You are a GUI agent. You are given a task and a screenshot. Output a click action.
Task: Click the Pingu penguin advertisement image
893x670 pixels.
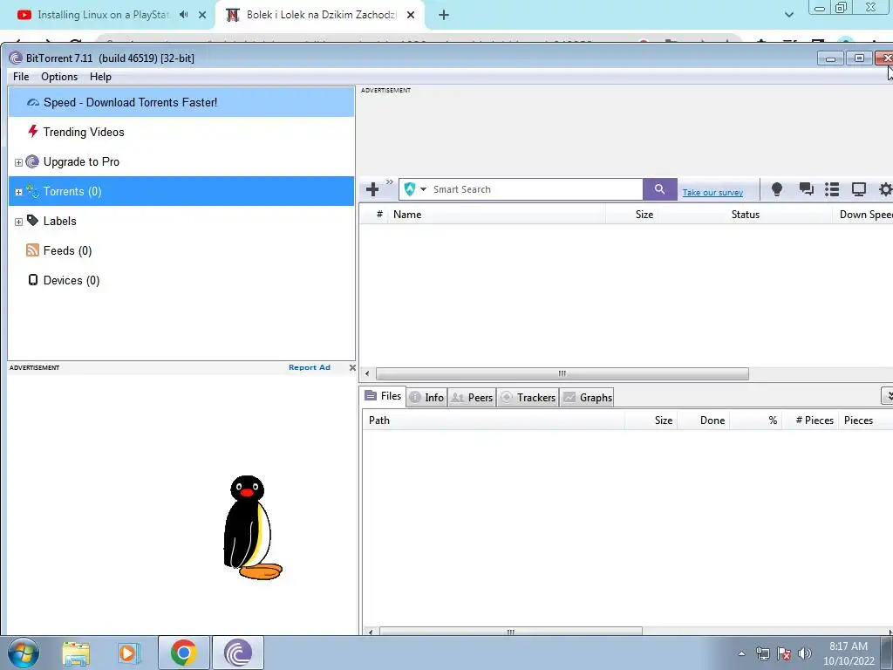point(252,528)
